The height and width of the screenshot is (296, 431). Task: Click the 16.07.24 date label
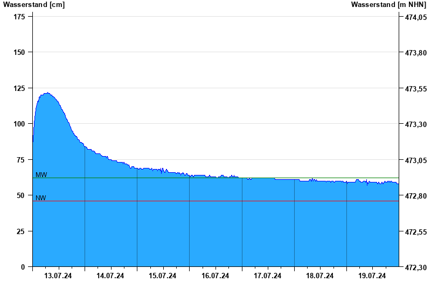tap(215, 276)
